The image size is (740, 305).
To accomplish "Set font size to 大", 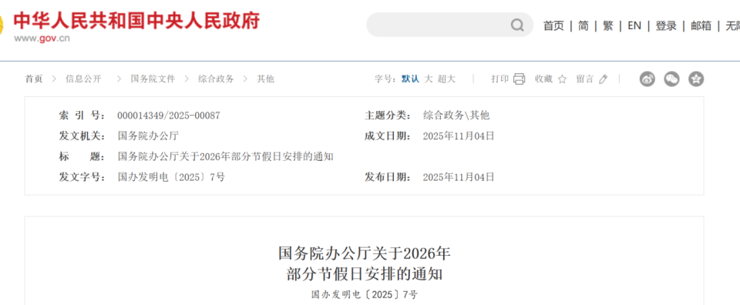I will (429, 79).
